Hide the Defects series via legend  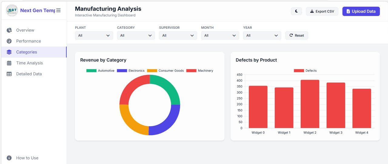click(x=305, y=71)
